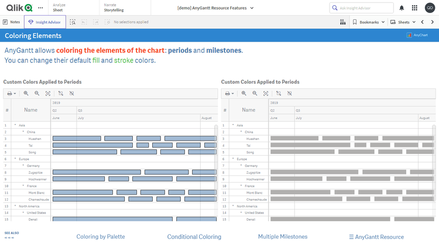The height and width of the screenshot is (247, 439).
Task: Open the Conditional Coloring link
Action: pyautogui.click(x=194, y=237)
